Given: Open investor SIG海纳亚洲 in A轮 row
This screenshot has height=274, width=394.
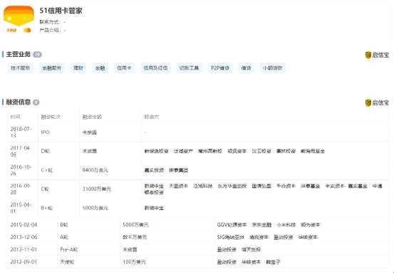Looking at the screenshot, I should click(230, 237).
